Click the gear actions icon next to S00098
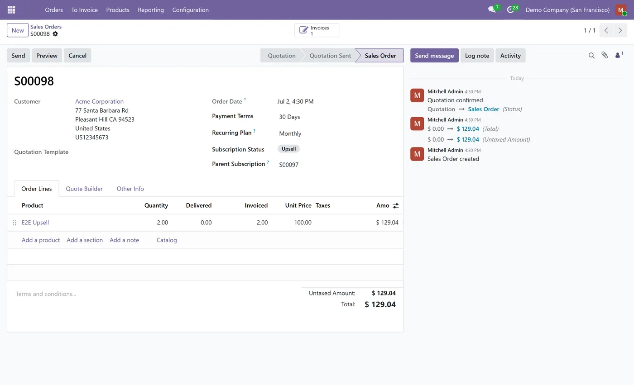634x385 pixels. (55, 34)
